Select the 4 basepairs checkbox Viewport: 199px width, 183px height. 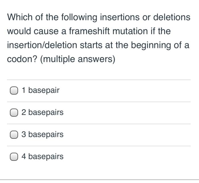(14, 157)
